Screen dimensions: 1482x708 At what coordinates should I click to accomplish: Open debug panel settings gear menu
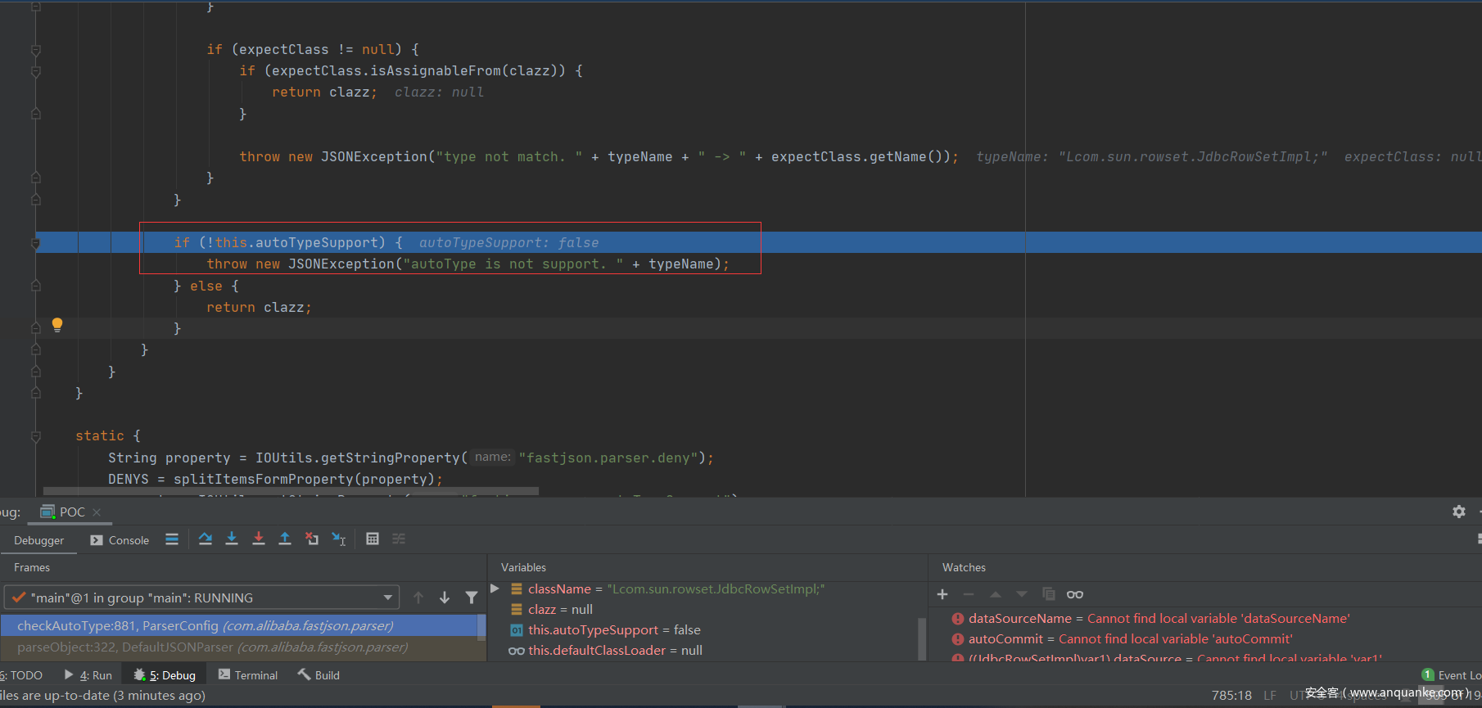point(1459,512)
